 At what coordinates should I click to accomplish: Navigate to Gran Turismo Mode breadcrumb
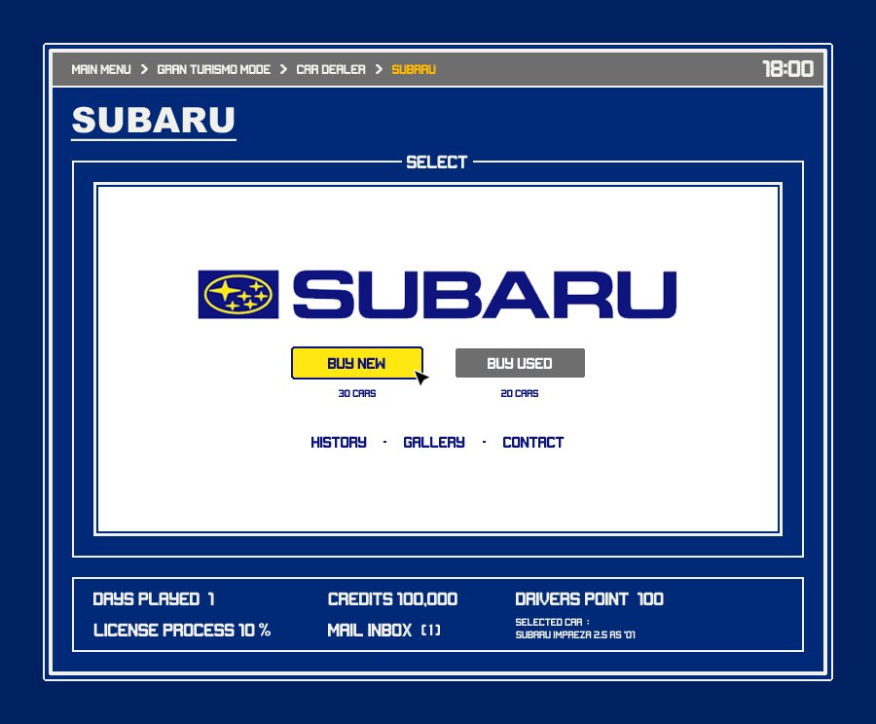pos(213,69)
